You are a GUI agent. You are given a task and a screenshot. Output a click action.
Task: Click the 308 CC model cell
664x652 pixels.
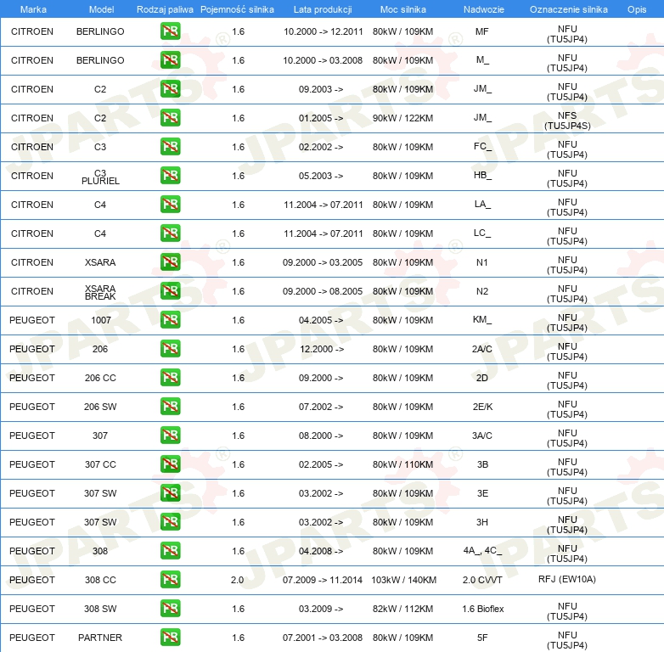point(100,580)
